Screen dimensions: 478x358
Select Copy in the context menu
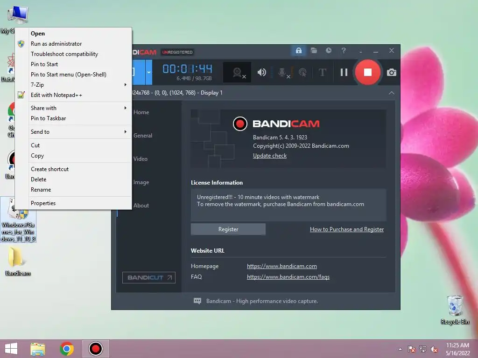coord(73,156)
